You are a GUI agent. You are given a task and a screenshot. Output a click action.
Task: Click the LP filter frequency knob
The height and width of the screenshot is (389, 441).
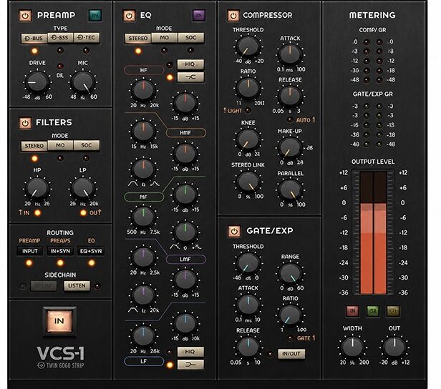click(83, 188)
